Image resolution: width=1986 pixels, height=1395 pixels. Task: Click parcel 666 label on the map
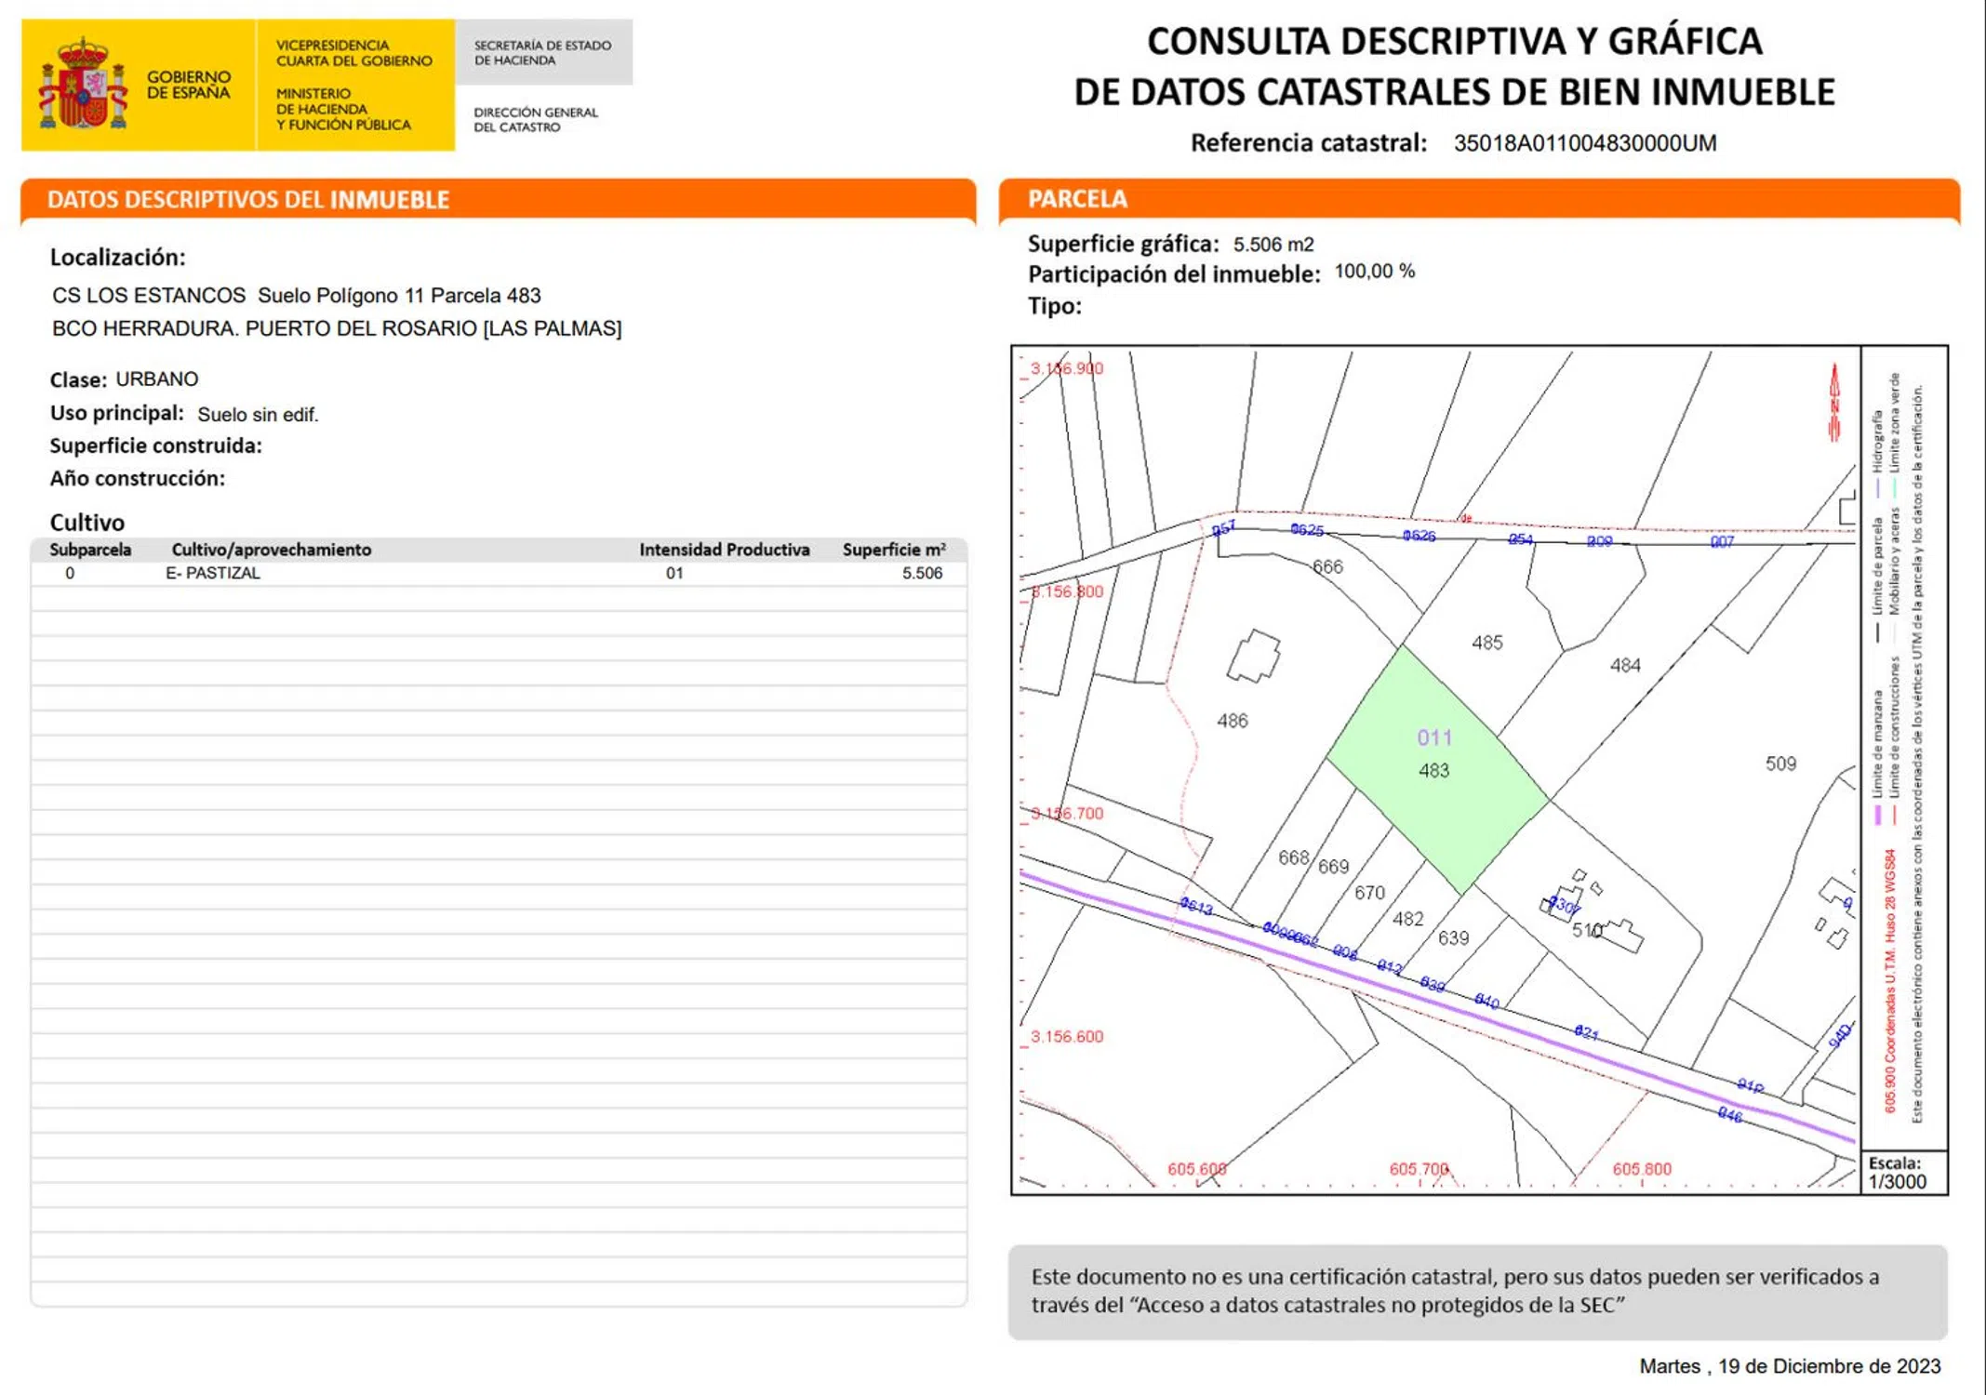point(1327,566)
